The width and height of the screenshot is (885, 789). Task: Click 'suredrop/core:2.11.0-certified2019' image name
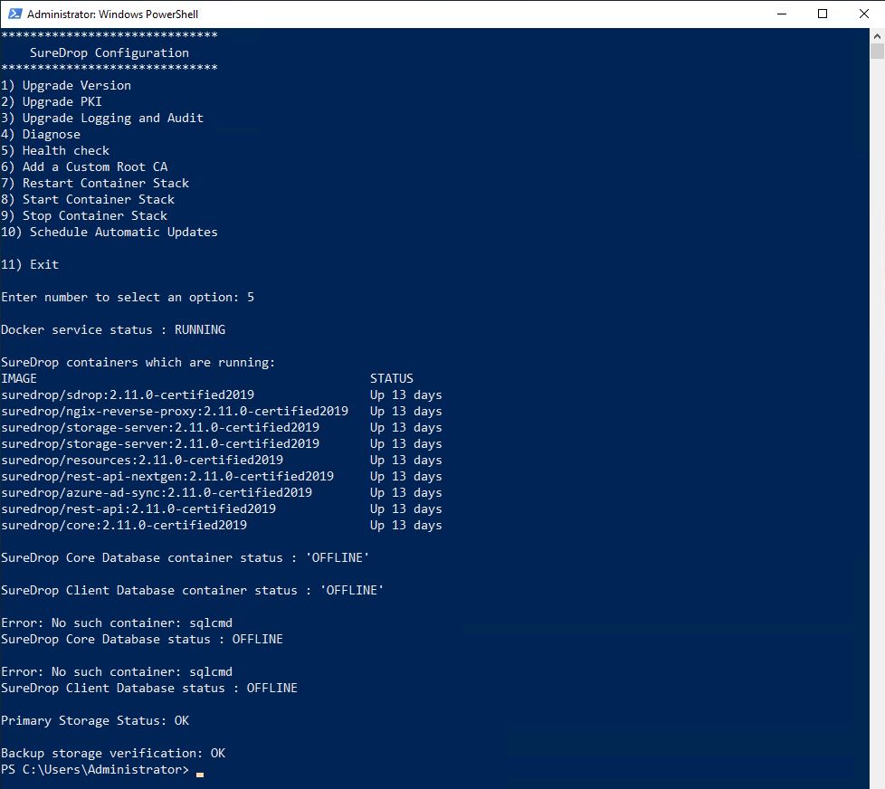pyautogui.click(x=124, y=526)
